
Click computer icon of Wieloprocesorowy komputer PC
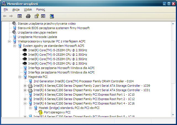14,41
